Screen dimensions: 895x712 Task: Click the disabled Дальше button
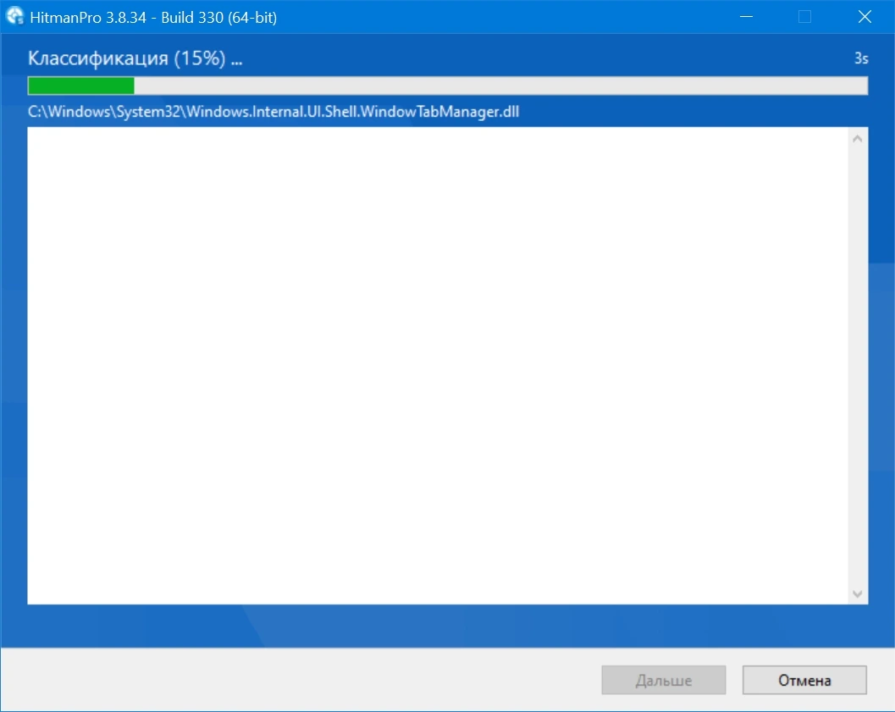click(x=663, y=680)
